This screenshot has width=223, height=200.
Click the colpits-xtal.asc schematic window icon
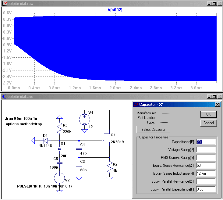(x=4, y=97)
